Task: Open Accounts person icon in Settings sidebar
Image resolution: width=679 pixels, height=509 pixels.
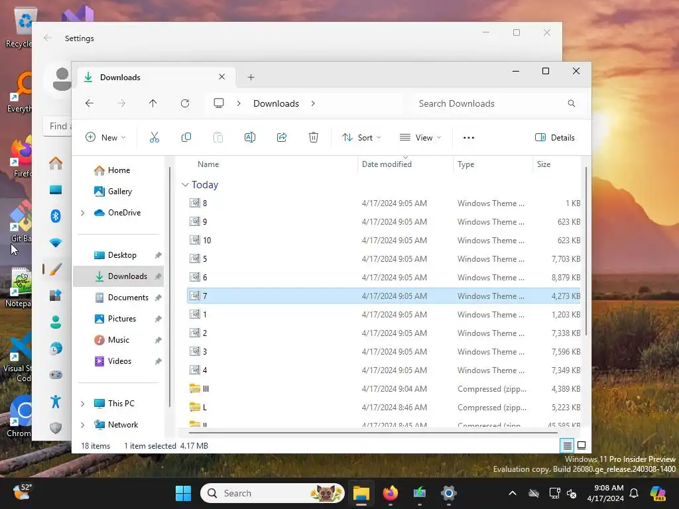Action: coord(56,322)
